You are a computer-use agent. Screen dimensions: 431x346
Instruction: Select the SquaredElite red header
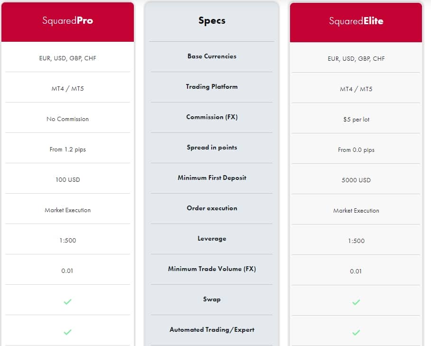[356, 22]
